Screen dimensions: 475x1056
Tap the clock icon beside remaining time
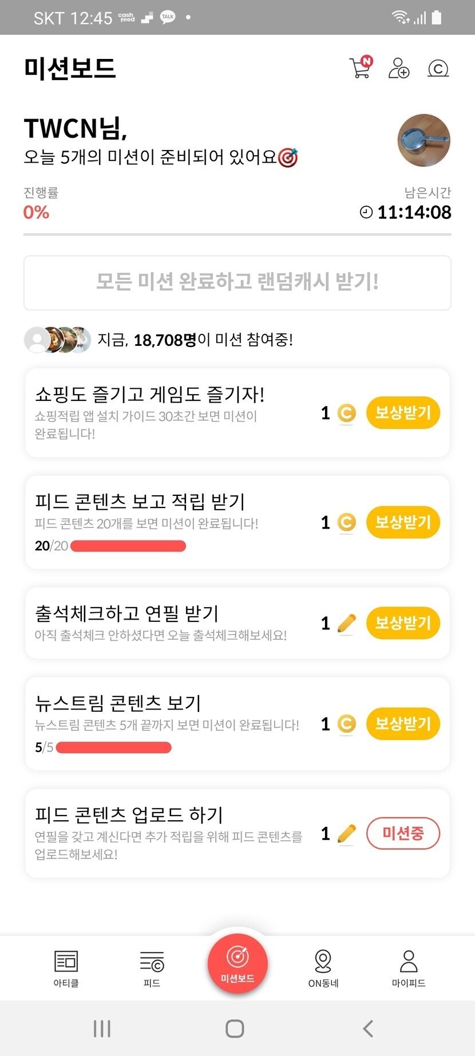[366, 212]
